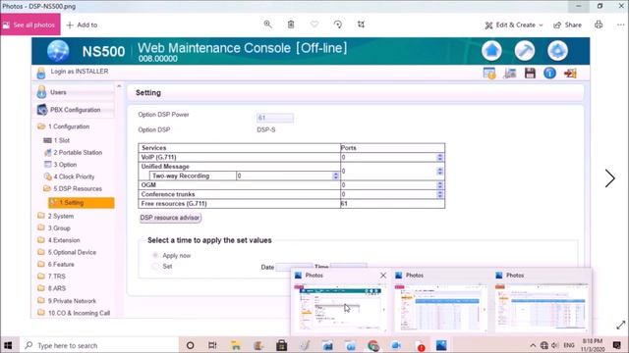
Task: Click the logout exit icon
Action: click(x=570, y=74)
